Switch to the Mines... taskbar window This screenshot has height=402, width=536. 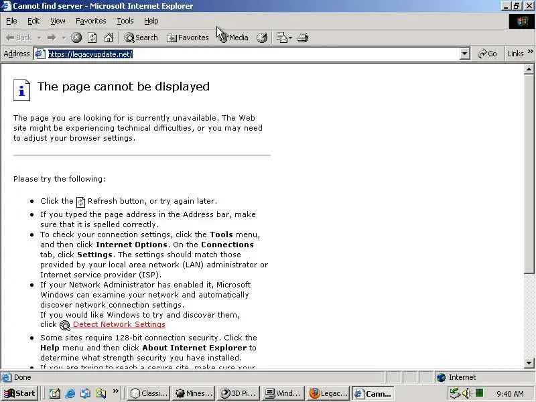click(194, 393)
